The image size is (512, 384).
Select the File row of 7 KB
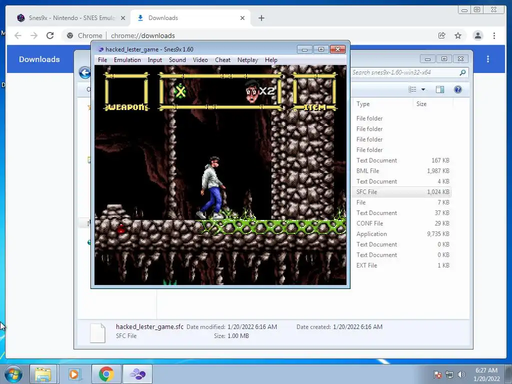[x=401, y=202]
